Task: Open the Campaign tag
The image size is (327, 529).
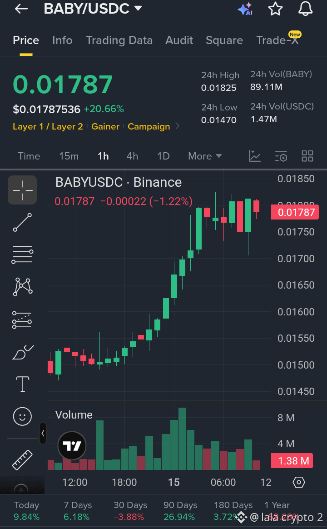Action: point(149,126)
